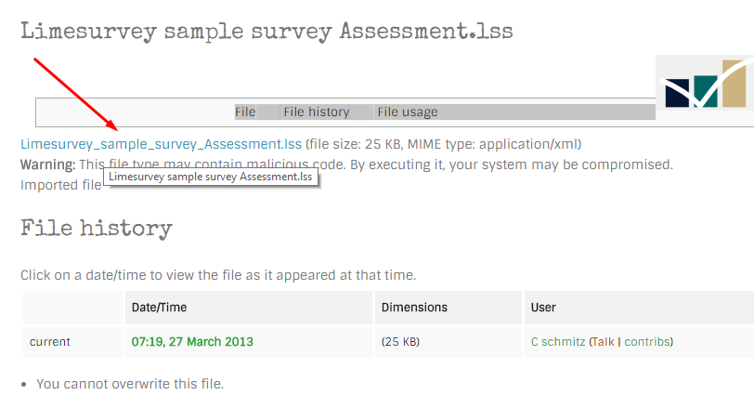The height and width of the screenshot is (408, 754).
Task: Click the bold "Warning:" label
Action: coord(47,165)
